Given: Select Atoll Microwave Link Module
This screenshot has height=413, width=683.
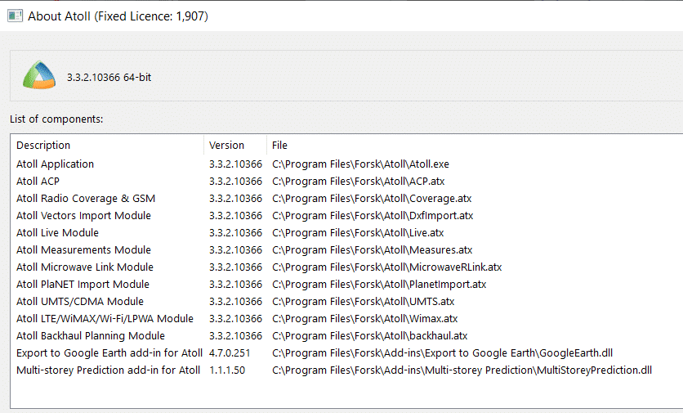Looking at the screenshot, I should 85,267.
